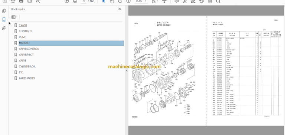
Task: Delete page with trash can icon
Action: (x=210, y=1)
